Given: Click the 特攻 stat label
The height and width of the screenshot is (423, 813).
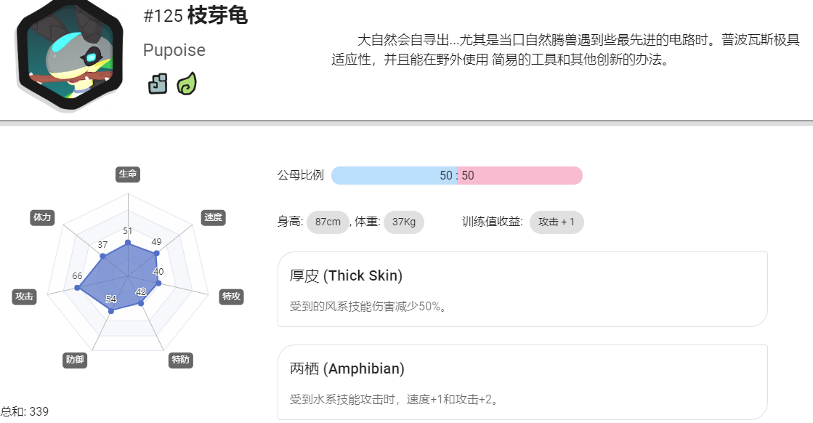Looking at the screenshot, I should click(x=231, y=297).
